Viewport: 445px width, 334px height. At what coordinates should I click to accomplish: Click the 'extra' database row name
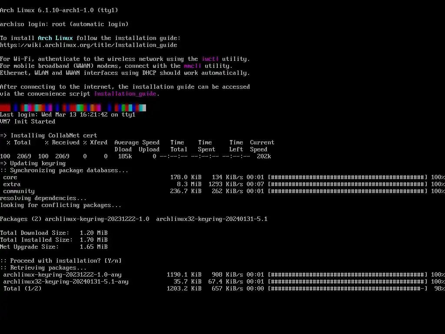tap(12, 184)
